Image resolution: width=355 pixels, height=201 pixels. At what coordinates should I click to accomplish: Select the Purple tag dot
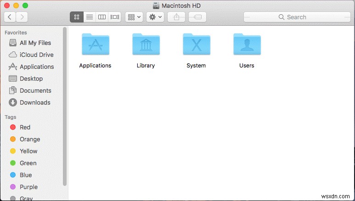coord(13,187)
